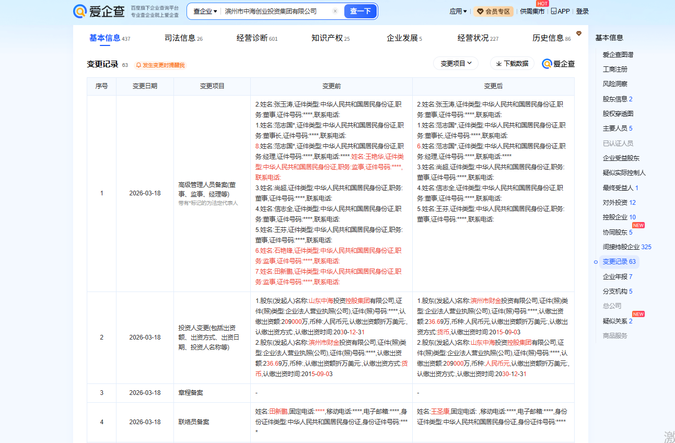Image resolution: width=675 pixels, height=443 pixels.
Task: Open the 经营状况 tab
Action: click(473, 38)
